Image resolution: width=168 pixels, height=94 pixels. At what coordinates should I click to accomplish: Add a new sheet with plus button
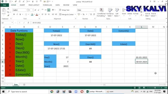click(24, 85)
